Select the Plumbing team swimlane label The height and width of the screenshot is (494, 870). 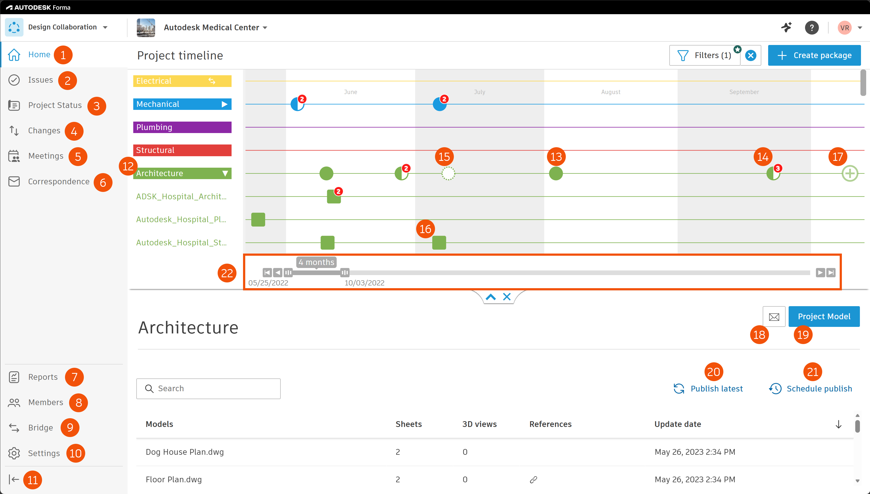tap(182, 127)
